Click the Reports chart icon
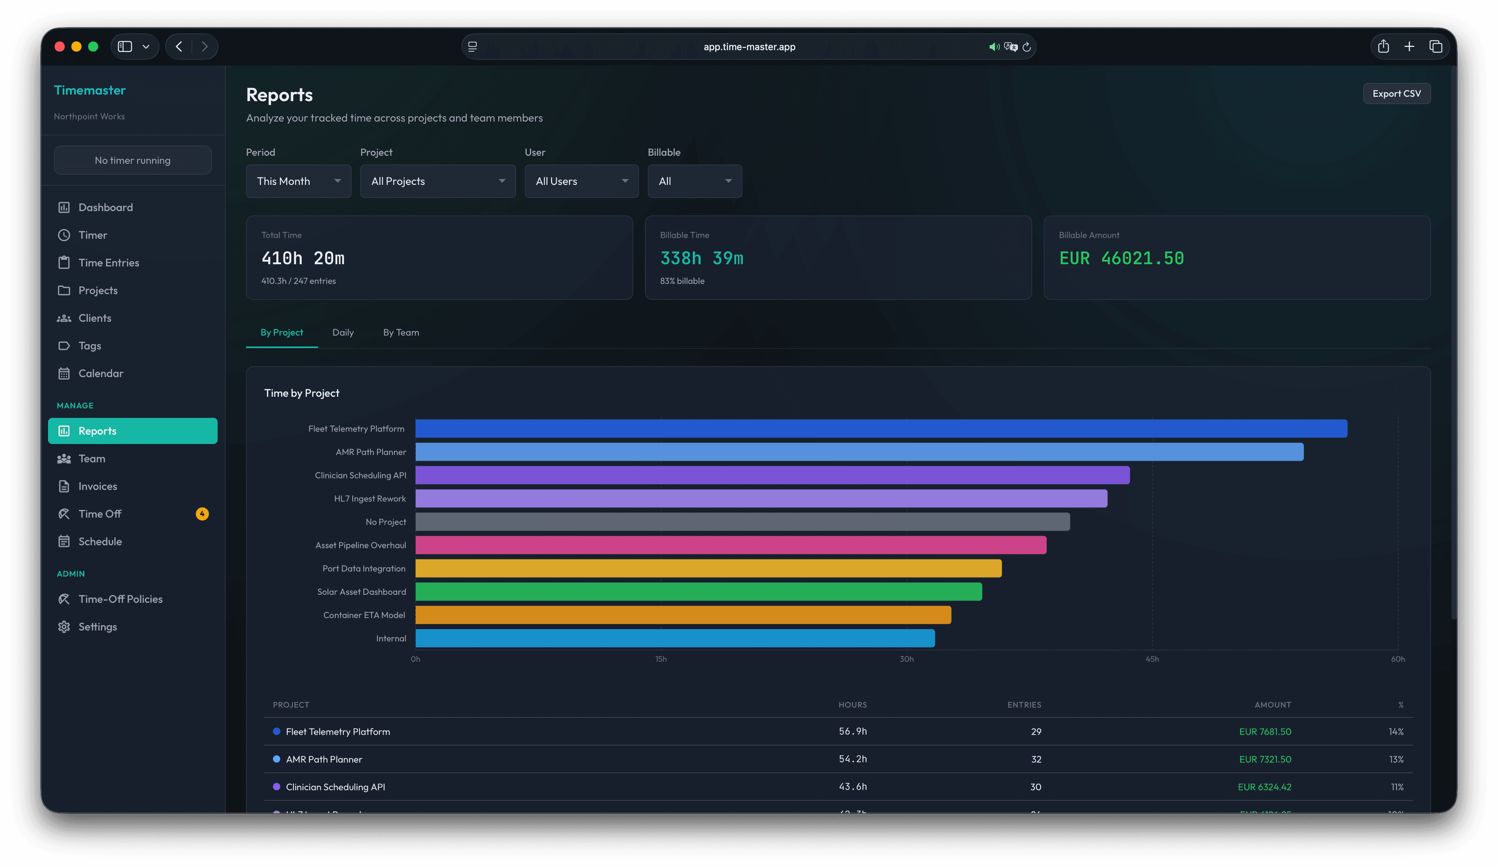1498x867 pixels. (64, 431)
